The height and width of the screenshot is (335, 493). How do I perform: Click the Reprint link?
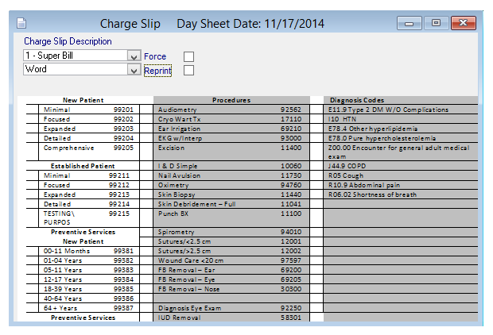click(157, 71)
